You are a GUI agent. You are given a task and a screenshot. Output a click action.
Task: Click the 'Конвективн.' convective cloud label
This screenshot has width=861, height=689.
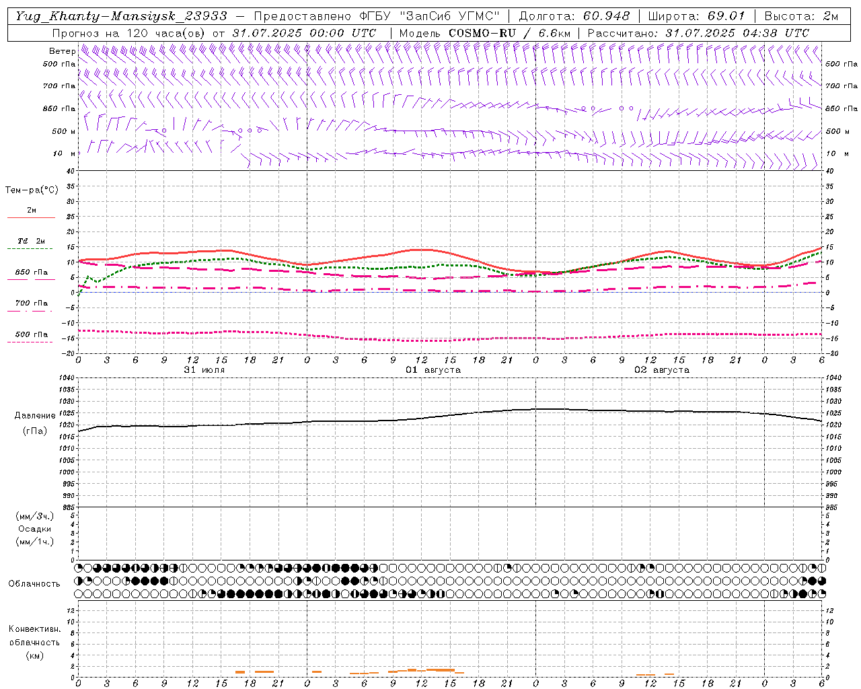pos(35,629)
